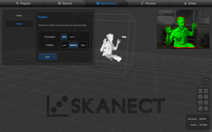212x132 pixels.
Task: Click the Fusion panel heading
Action: (x=43, y=17)
